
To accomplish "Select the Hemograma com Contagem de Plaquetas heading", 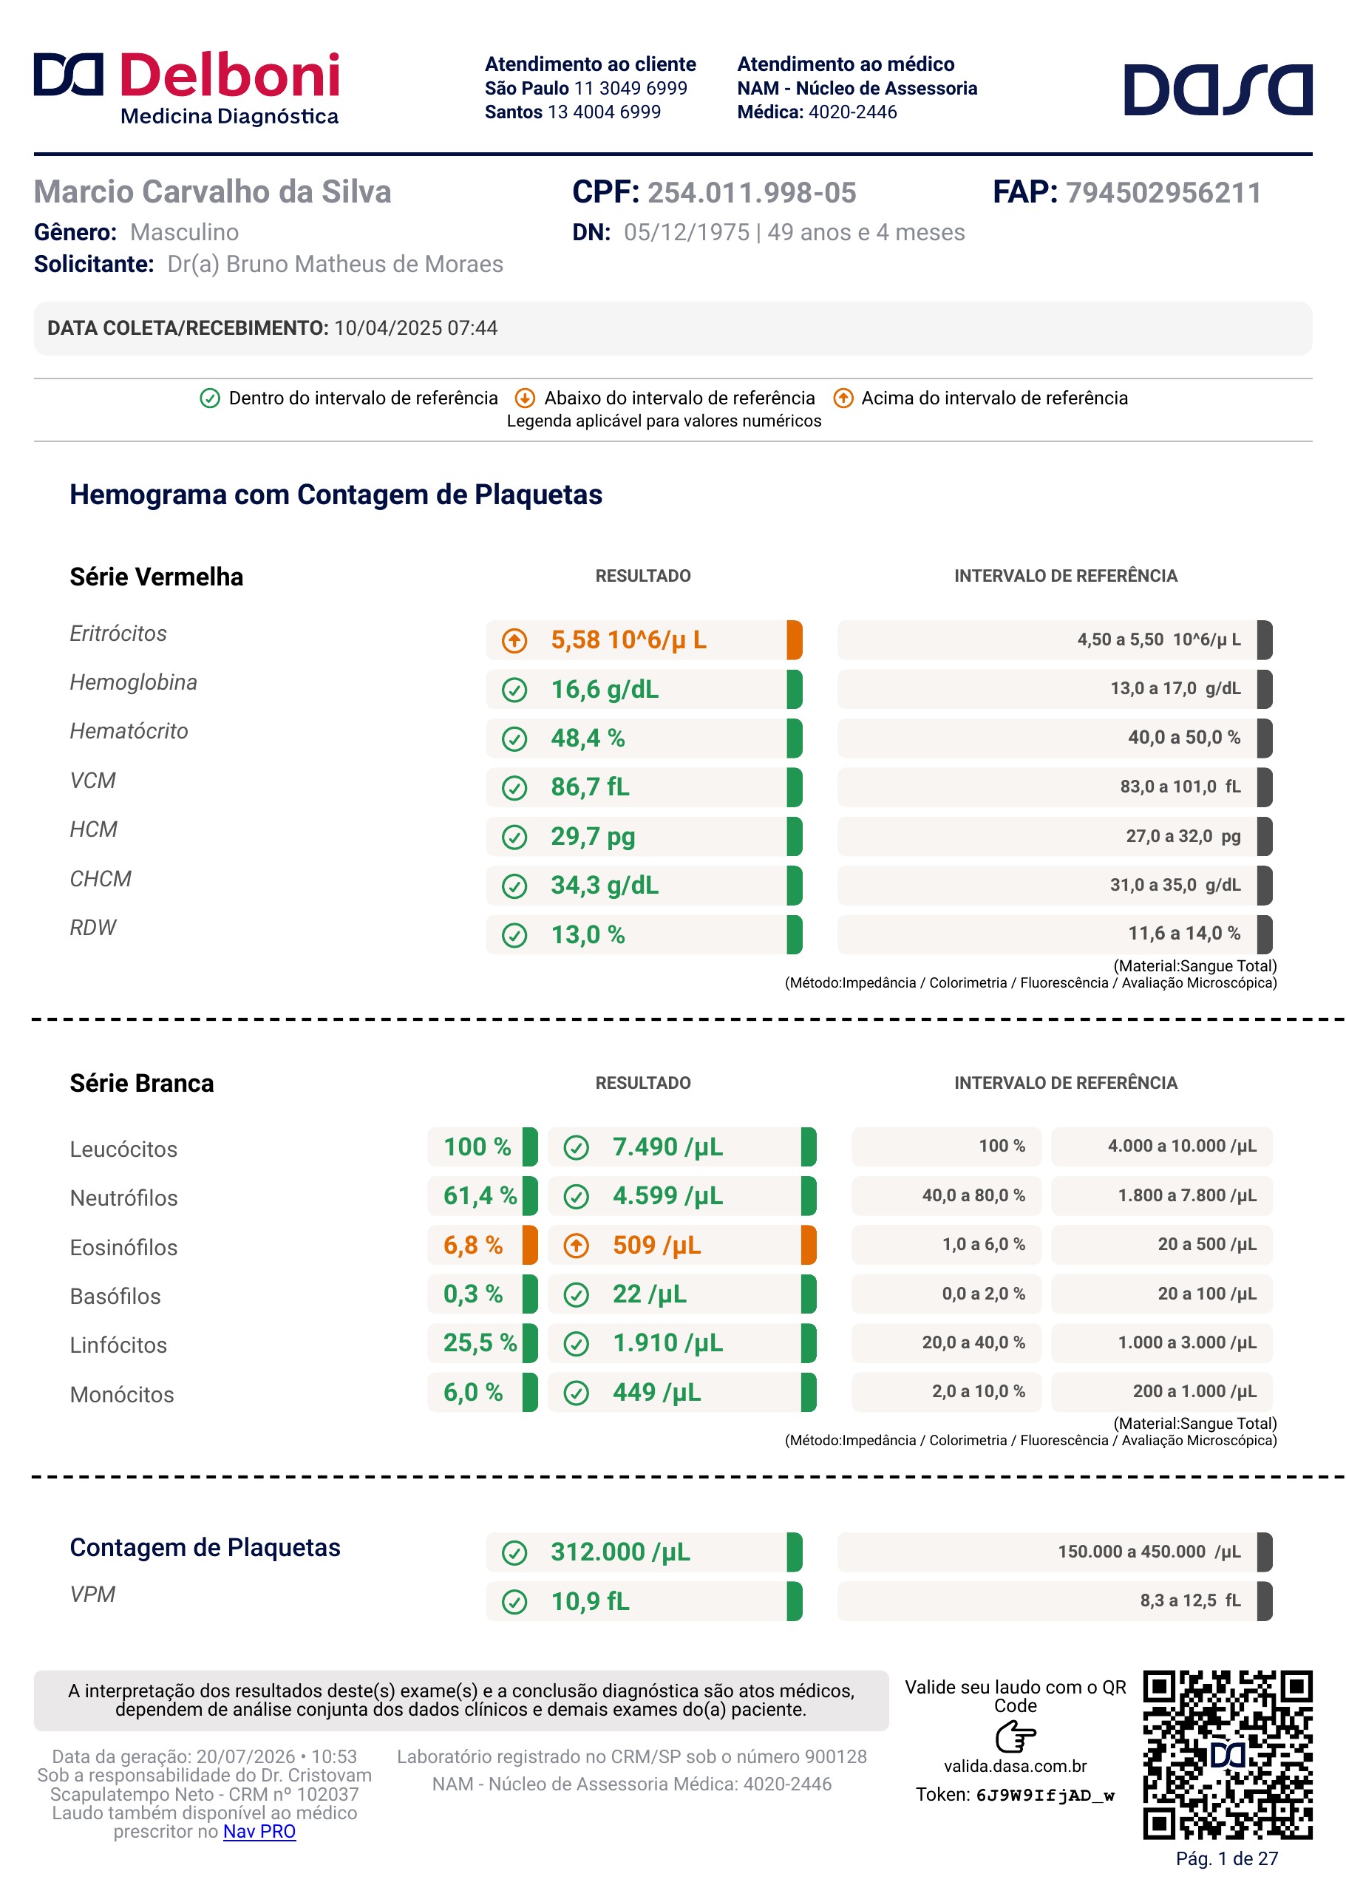I will click(x=336, y=495).
